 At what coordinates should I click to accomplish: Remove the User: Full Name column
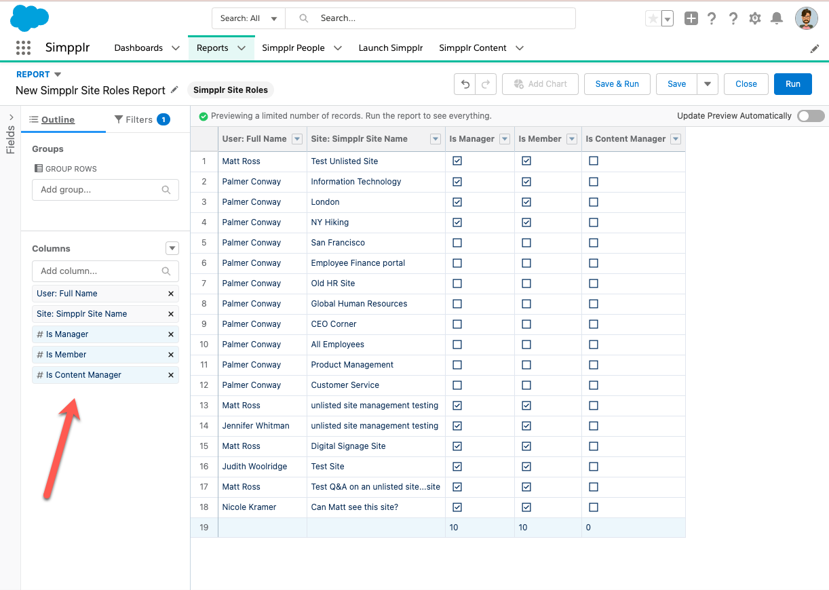[x=171, y=294]
